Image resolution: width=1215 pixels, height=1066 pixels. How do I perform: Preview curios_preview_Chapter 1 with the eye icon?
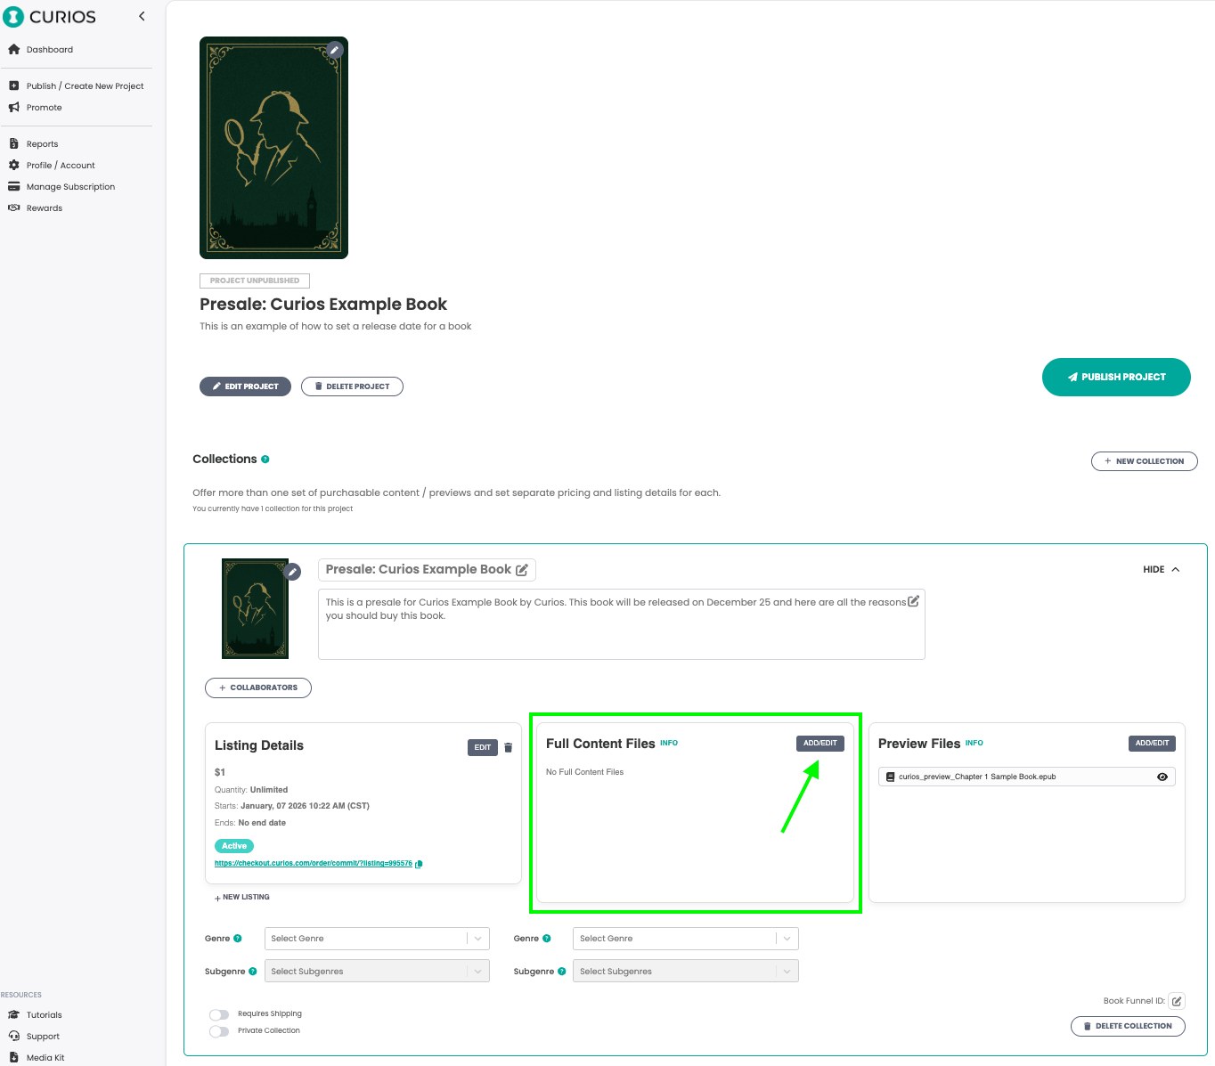point(1162,777)
